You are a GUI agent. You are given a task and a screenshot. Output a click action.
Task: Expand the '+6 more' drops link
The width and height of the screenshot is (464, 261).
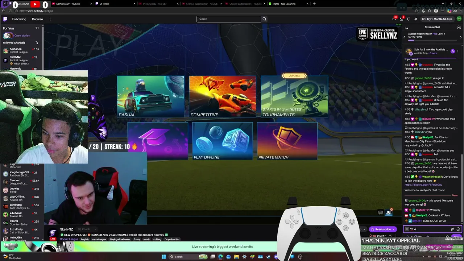pyautogui.click(x=432, y=53)
